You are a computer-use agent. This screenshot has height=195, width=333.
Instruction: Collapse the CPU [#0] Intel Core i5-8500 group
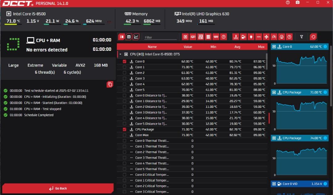click(x=120, y=54)
